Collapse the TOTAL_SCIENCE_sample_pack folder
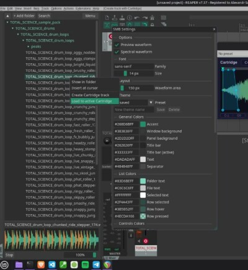This screenshot has width=248, height=270. [x=7, y=22]
